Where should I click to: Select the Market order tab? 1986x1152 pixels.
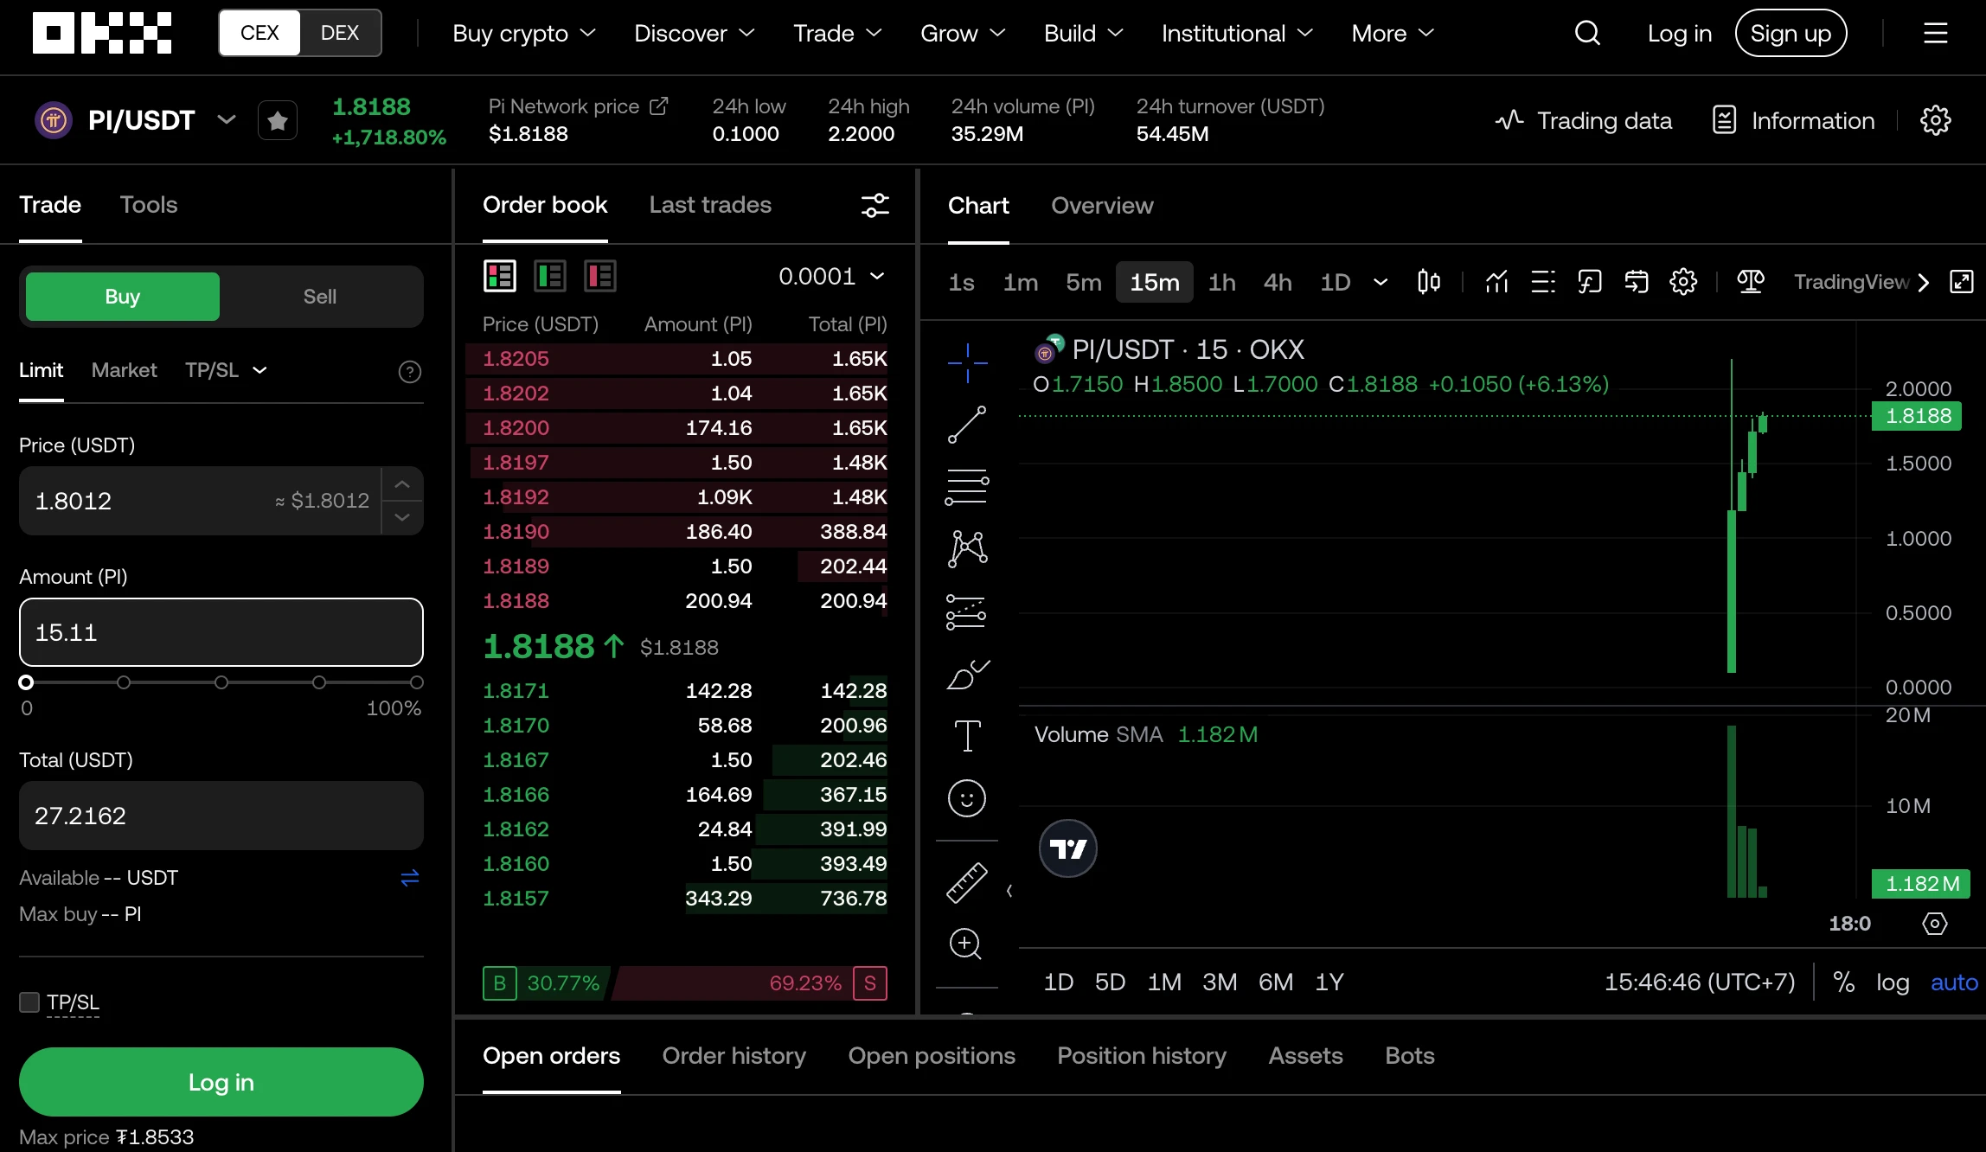(x=125, y=370)
